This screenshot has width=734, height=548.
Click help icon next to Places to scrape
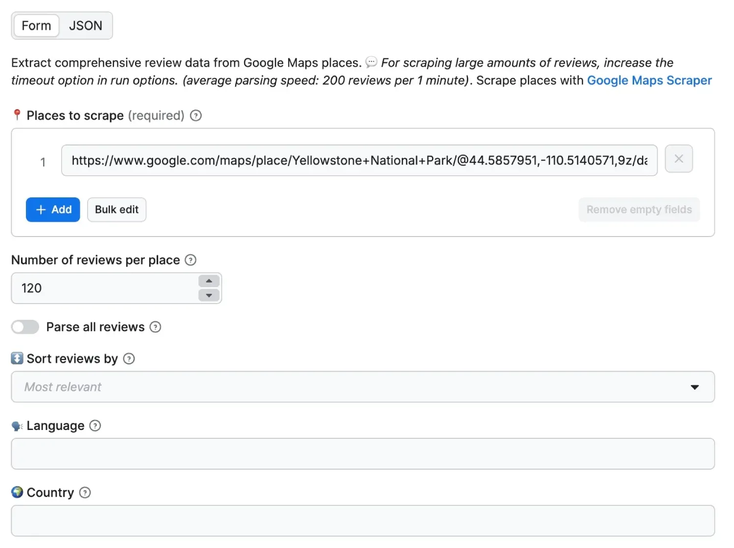point(196,116)
